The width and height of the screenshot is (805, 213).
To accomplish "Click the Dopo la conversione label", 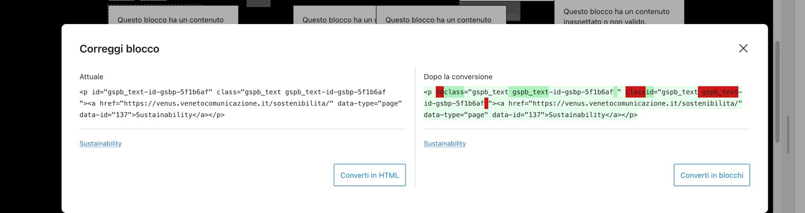I will [x=458, y=77].
